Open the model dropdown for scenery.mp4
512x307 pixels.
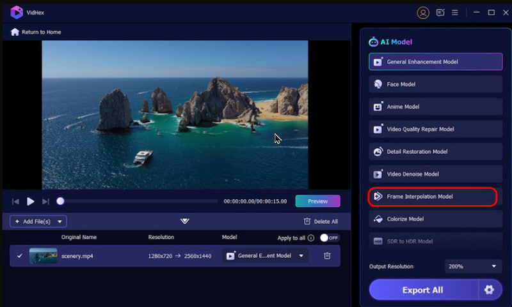click(x=265, y=256)
